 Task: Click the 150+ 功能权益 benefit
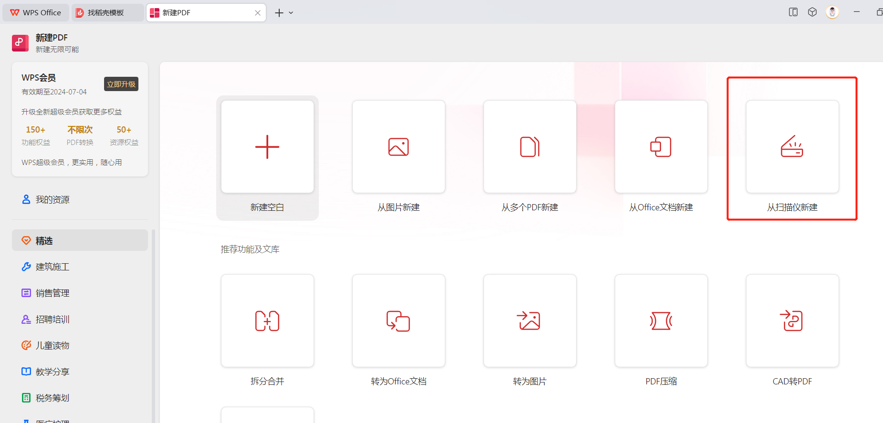point(36,135)
